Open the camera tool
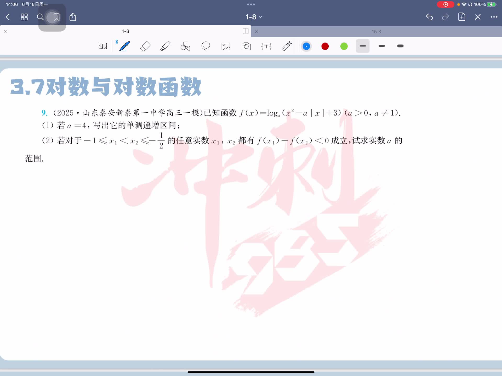 [x=246, y=46]
